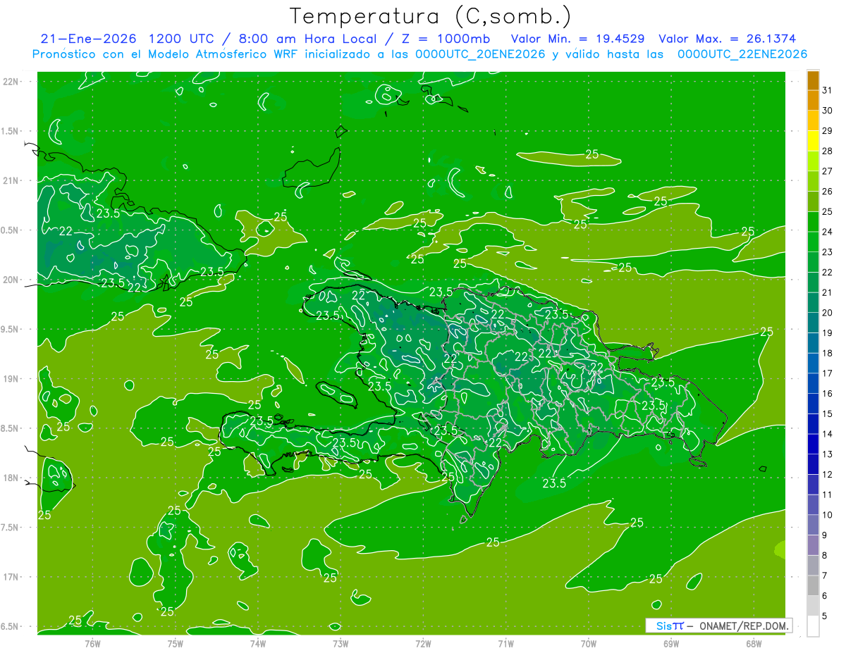Click the "71W" longitude axis label

tap(505, 643)
